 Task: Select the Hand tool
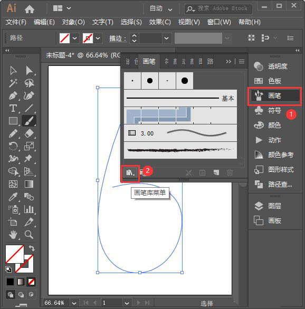(x=13, y=235)
